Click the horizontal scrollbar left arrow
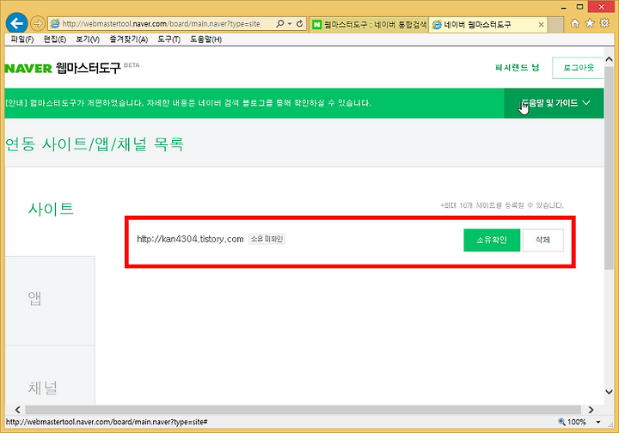 [17, 410]
